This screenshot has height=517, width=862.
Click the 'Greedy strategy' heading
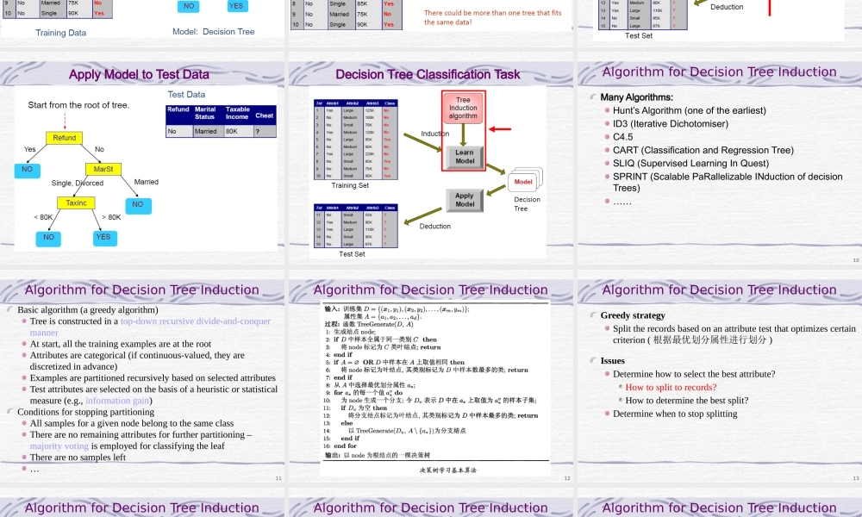click(x=633, y=315)
